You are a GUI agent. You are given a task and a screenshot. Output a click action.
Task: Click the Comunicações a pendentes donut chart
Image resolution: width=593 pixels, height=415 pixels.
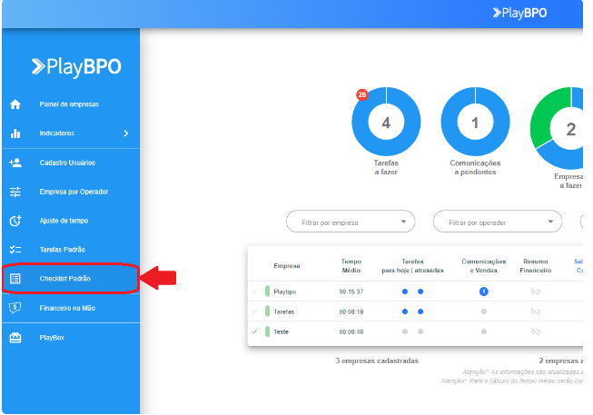475,122
